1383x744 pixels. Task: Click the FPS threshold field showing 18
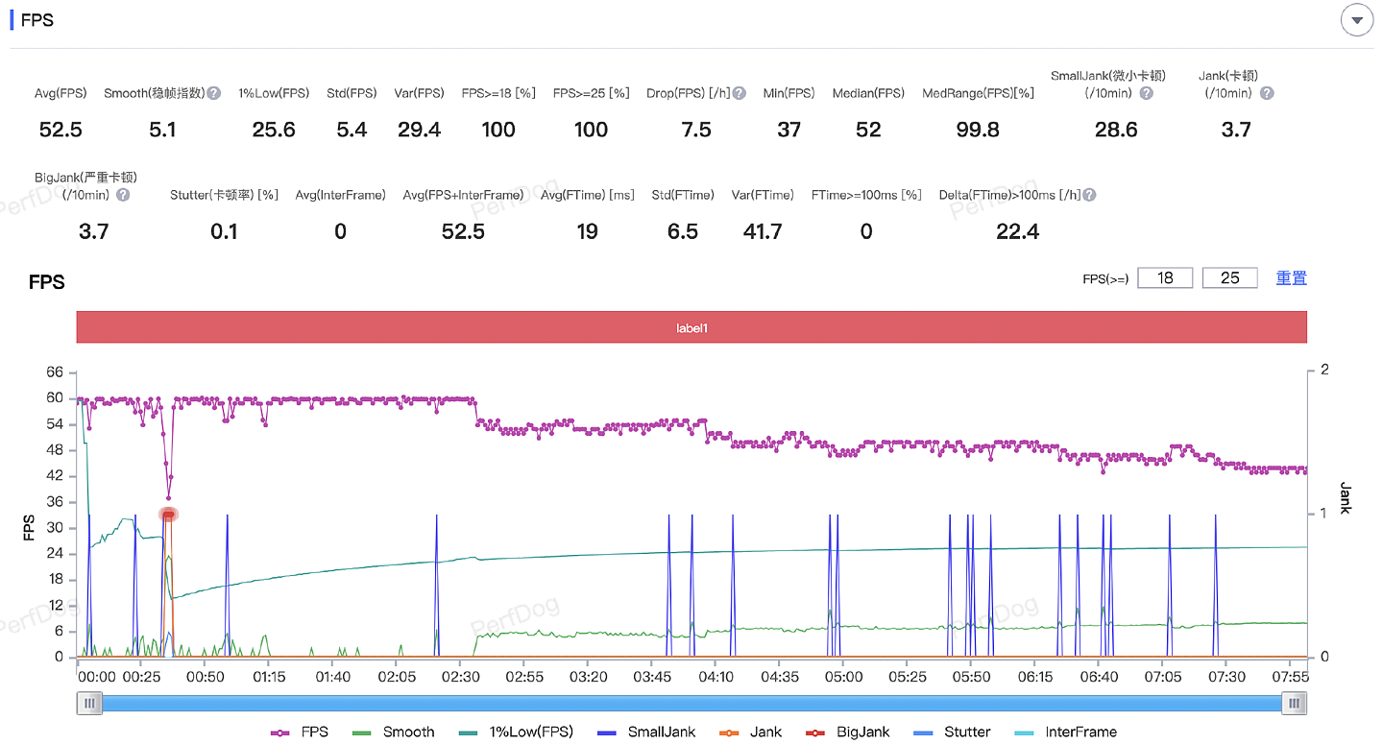[1165, 278]
